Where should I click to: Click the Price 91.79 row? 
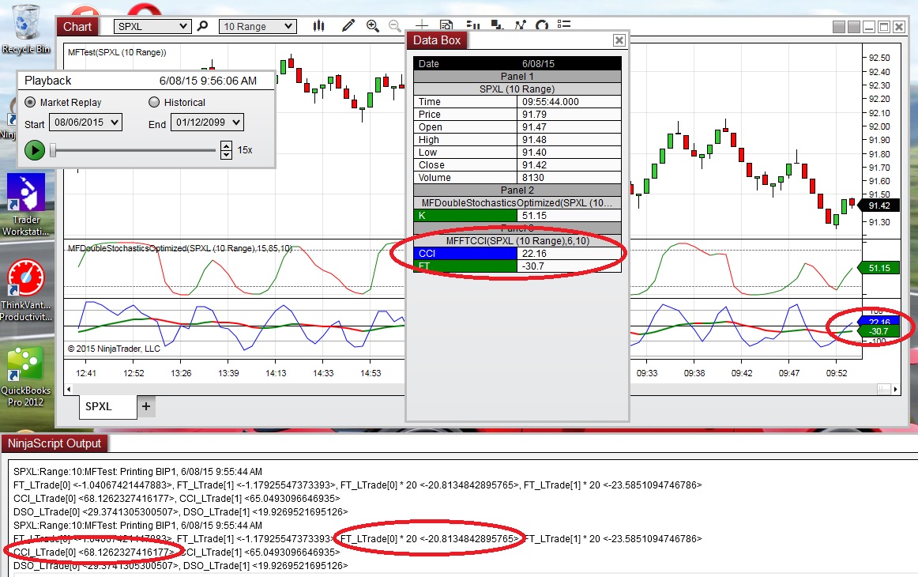[x=517, y=115]
